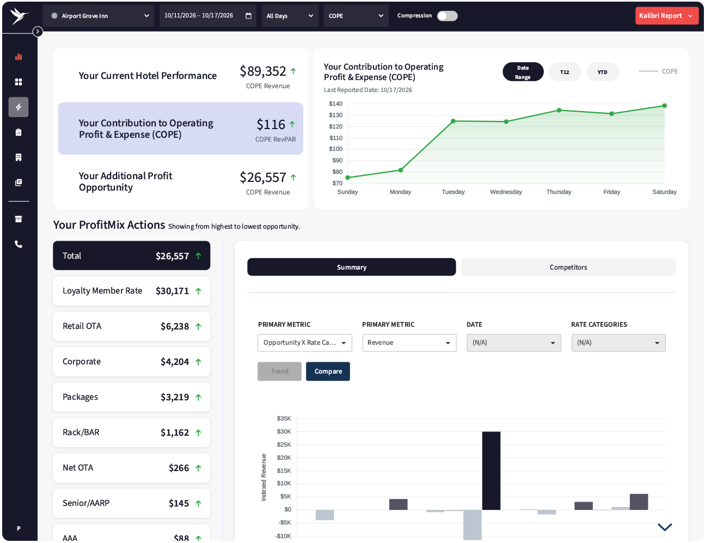Click the Saturday data point on COPE chart

(x=665, y=106)
